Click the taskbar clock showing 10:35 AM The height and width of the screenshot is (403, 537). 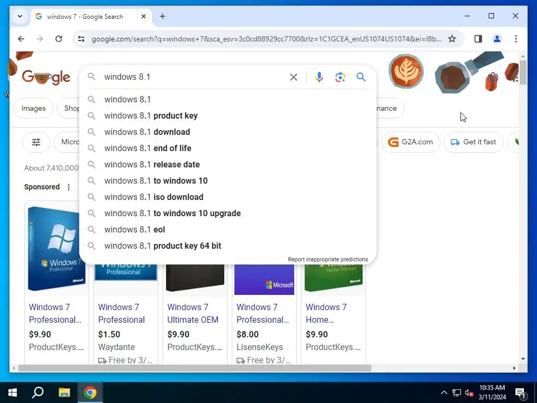492,393
